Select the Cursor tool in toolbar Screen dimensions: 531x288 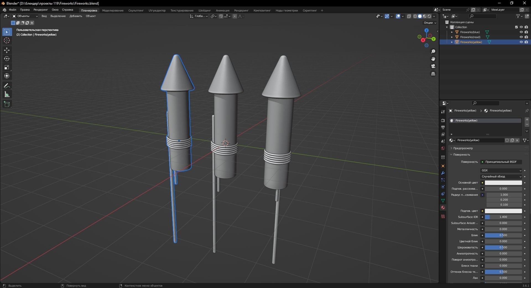(x=7, y=40)
